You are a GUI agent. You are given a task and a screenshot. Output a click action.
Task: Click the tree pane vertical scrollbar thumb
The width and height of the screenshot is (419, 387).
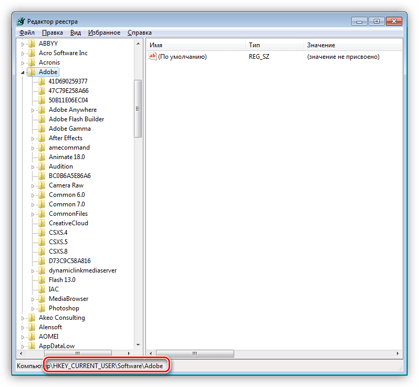(x=138, y=109)
